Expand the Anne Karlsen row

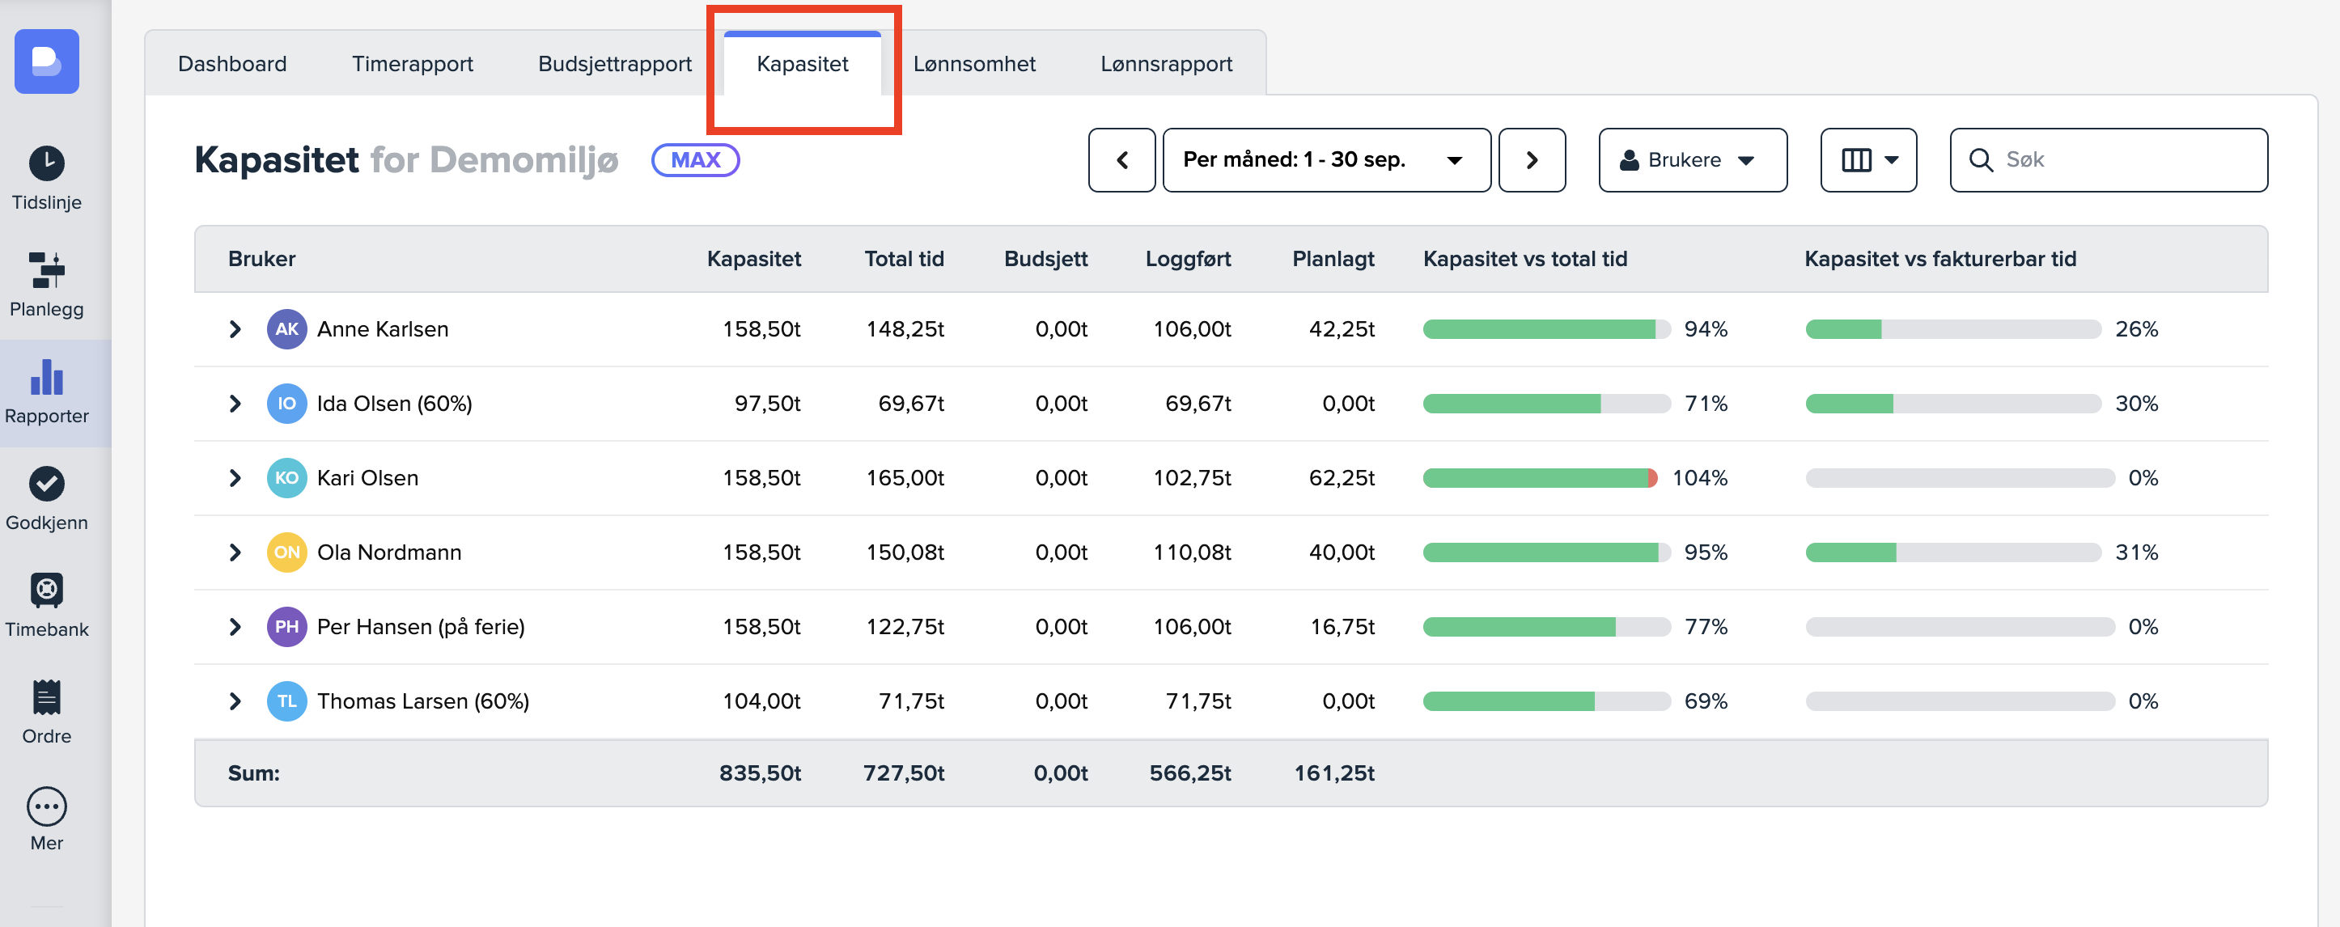point(235,329)
